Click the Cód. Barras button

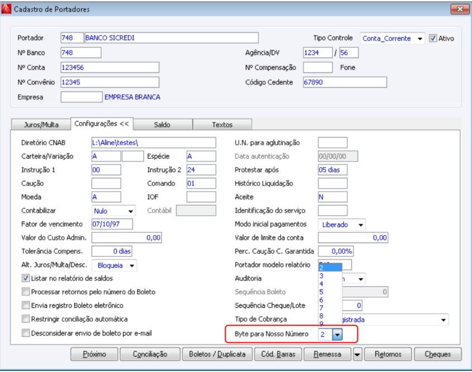278,354
